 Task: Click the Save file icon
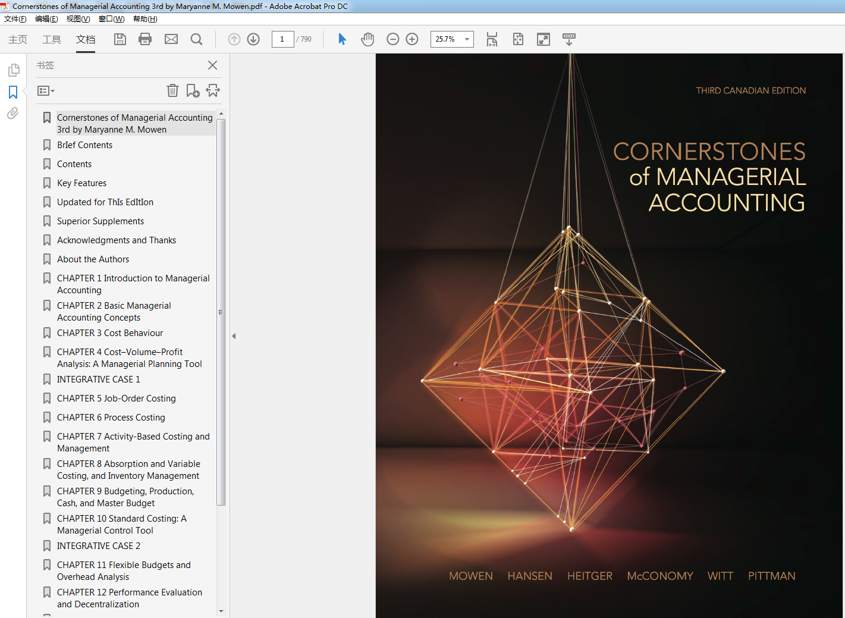[x=120, y=39]
